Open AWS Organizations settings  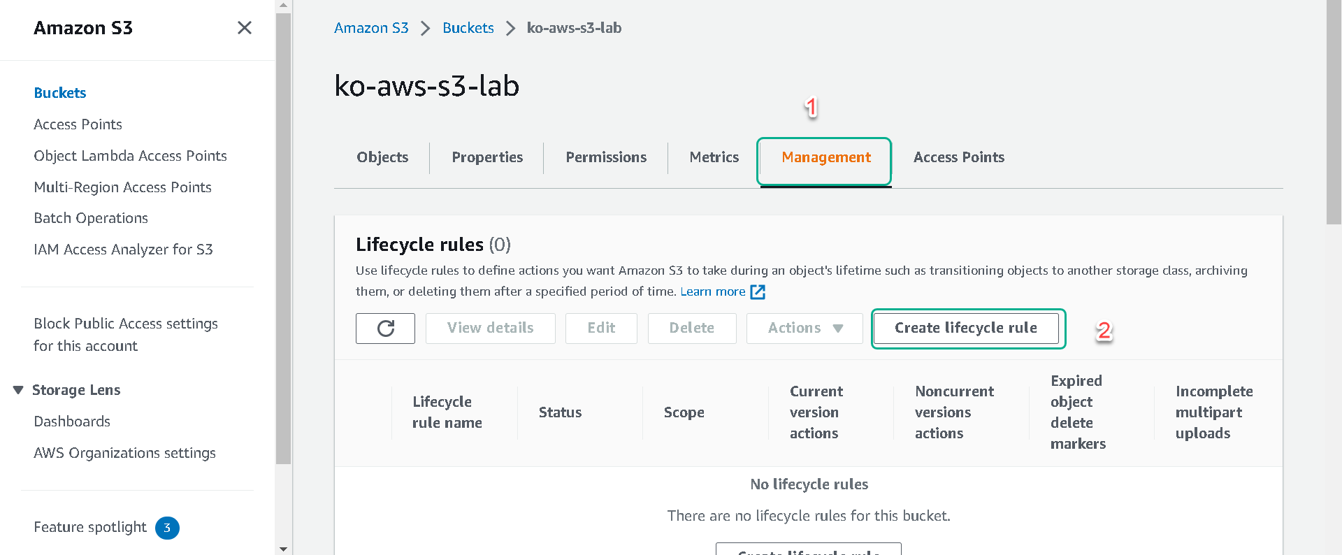click(x=124, y=453)
